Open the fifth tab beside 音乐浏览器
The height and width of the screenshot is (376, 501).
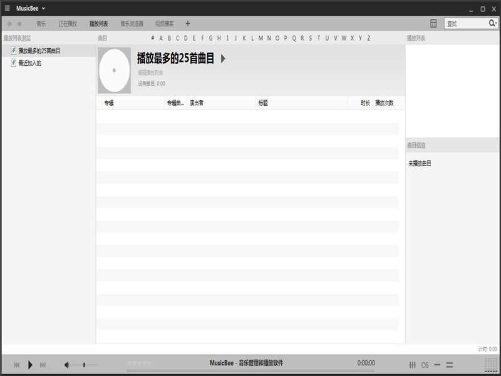pyautogui.click(x=165, y=24)
